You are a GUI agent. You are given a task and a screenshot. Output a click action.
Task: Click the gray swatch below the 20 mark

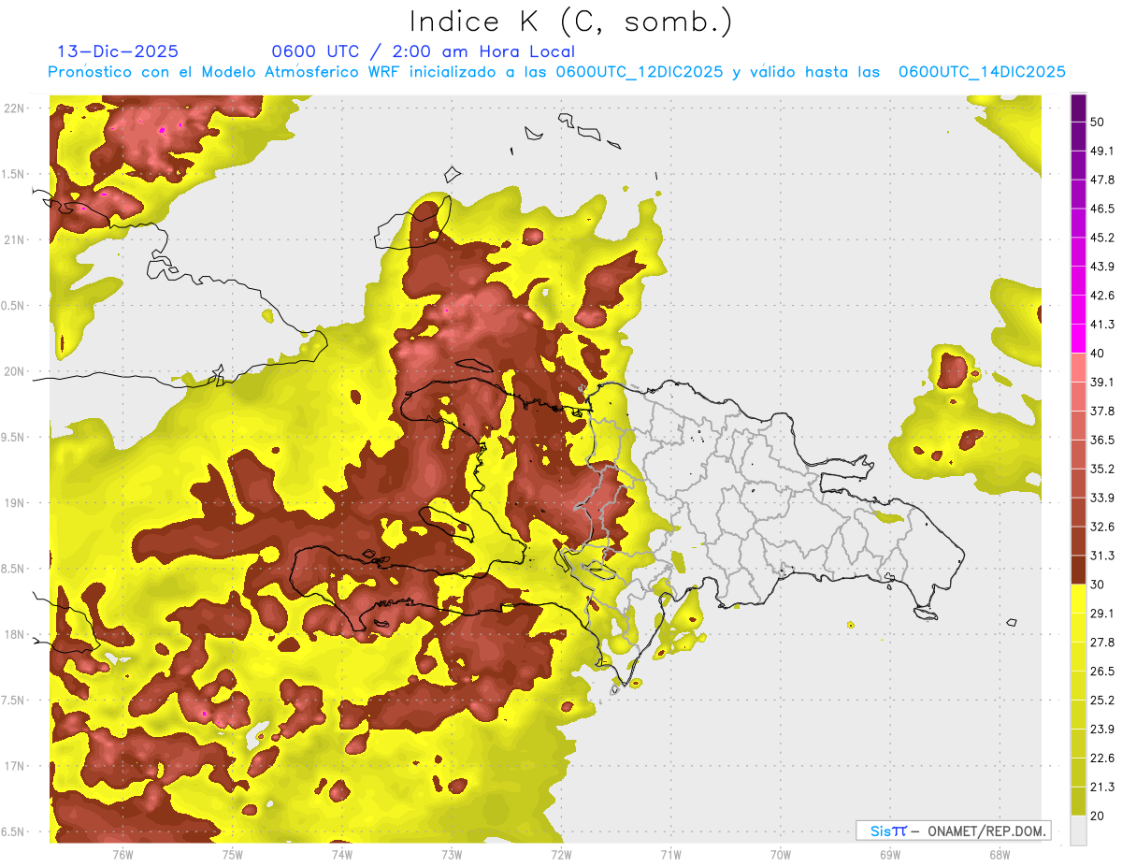click(1078, 831)
